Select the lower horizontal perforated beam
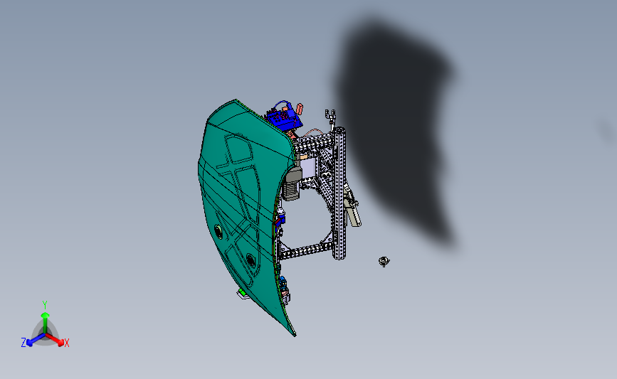This screenshot has height=379, width=617. [306, 250]
